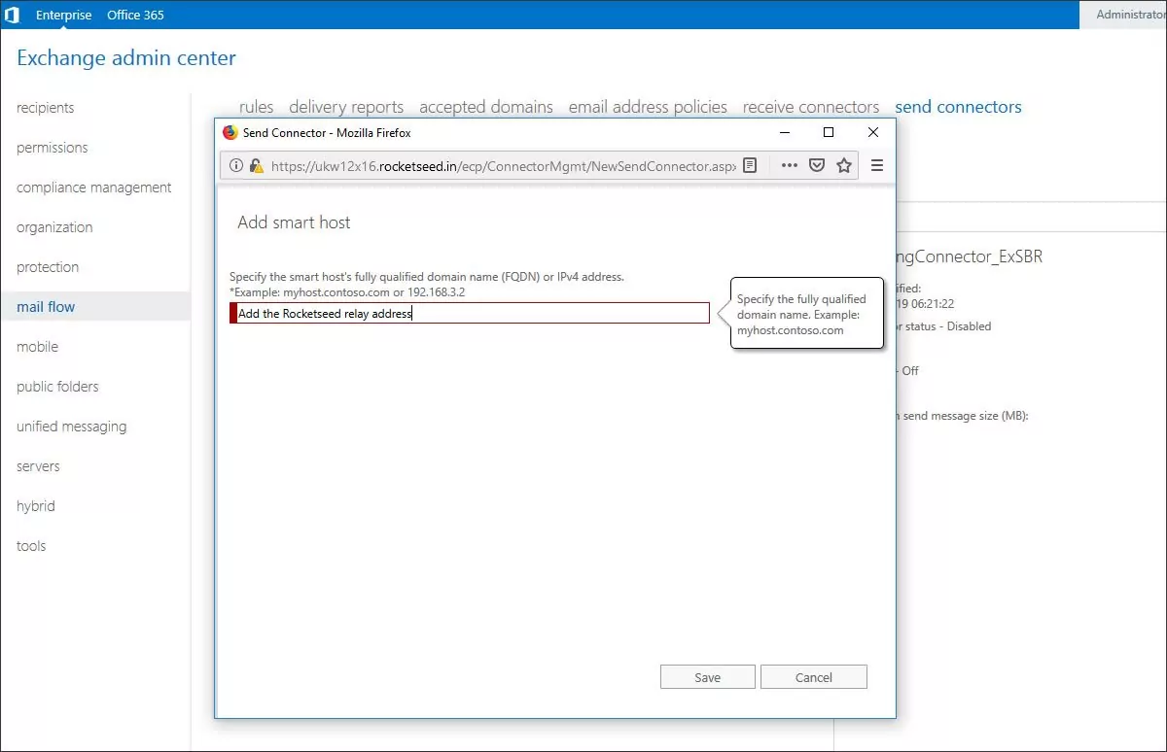Open site information icon in address bar
This screenshot has width=1167, height=752.
[x=236, y=166]
